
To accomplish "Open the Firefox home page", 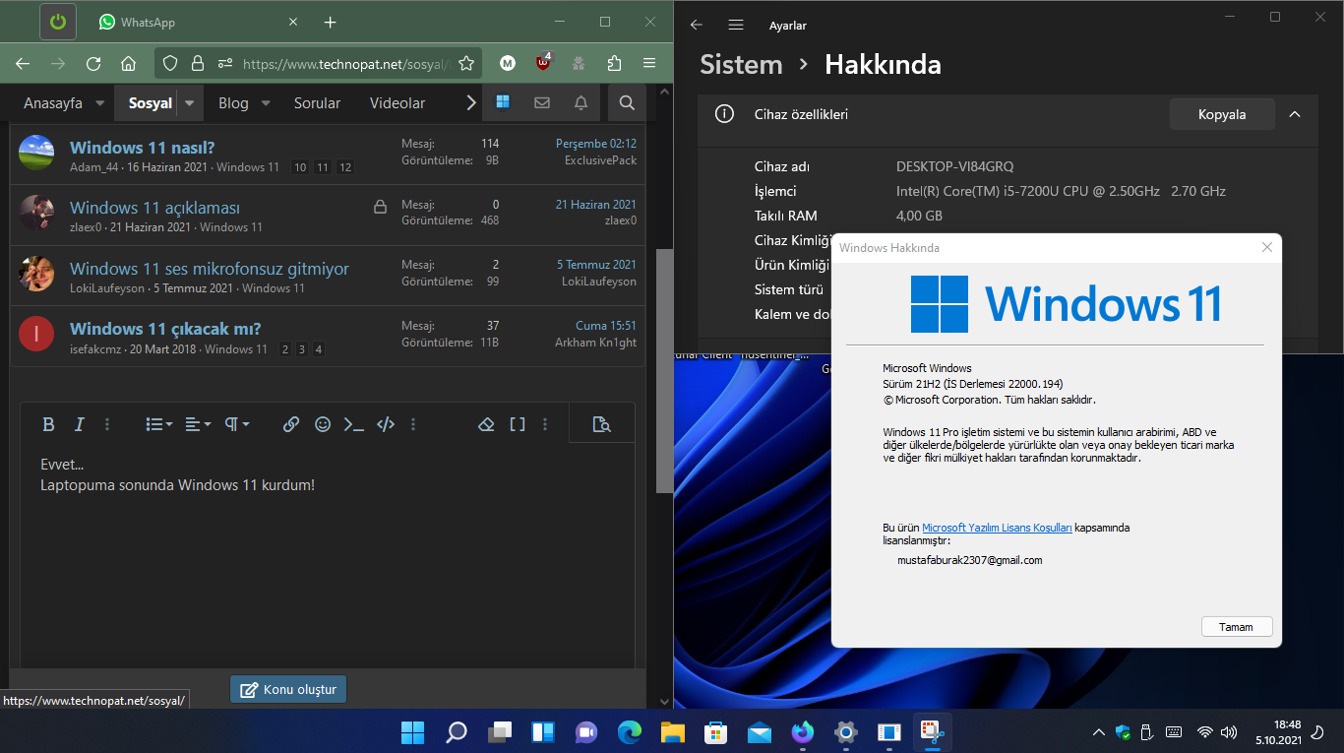I will pos(128,63).
